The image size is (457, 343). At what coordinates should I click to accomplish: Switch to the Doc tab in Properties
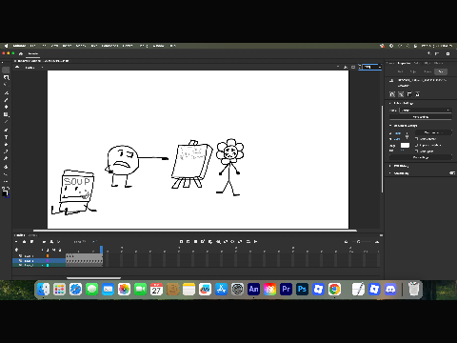point(441,71)
